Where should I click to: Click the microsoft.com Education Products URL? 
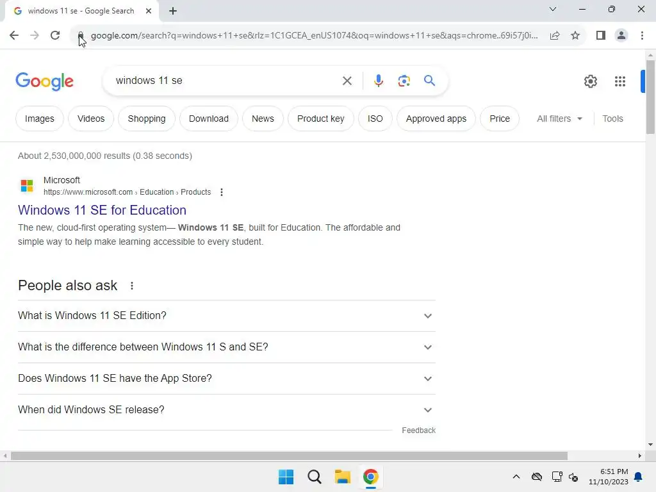127,192
